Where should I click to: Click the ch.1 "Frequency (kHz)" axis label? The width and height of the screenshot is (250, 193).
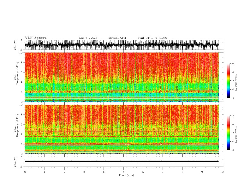coord(17,73)
